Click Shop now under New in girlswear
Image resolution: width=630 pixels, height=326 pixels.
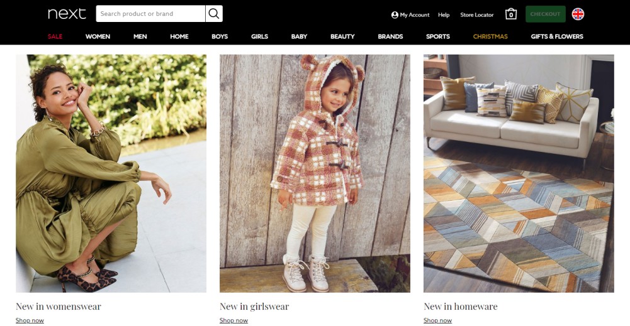[x=233, y=320]
